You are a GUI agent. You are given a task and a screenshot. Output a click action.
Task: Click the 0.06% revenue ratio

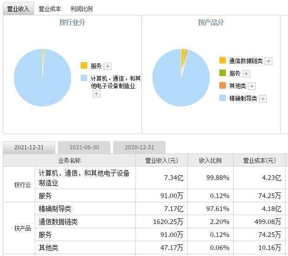point(220,248)
